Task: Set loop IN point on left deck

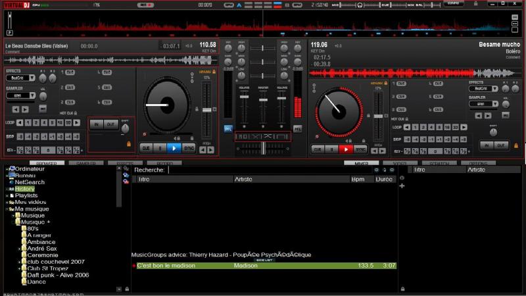Action: tap(96, 124)
